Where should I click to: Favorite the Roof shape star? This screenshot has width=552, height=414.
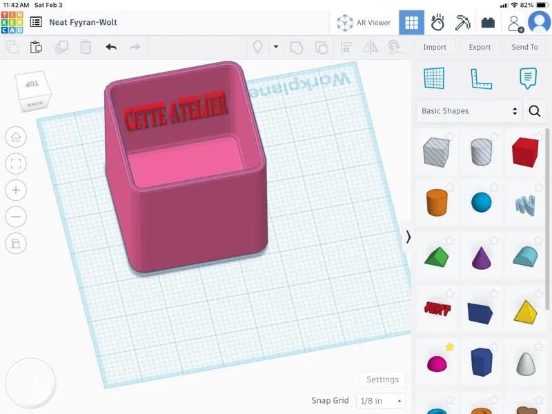point(450,240)
